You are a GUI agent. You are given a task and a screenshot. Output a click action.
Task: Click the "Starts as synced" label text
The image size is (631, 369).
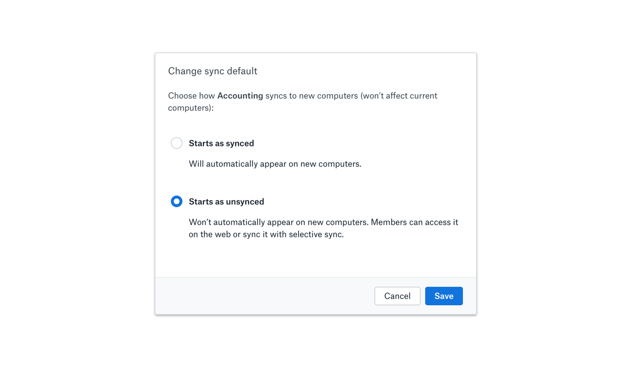221,143
